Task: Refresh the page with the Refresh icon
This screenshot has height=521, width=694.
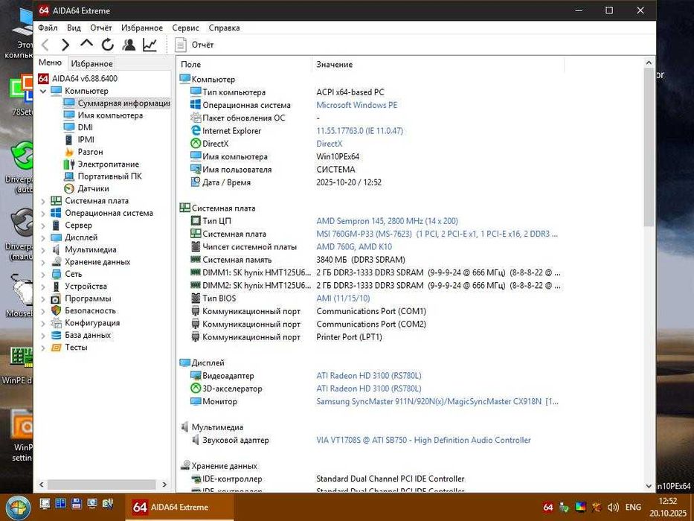Action: [x=108, y=45]
